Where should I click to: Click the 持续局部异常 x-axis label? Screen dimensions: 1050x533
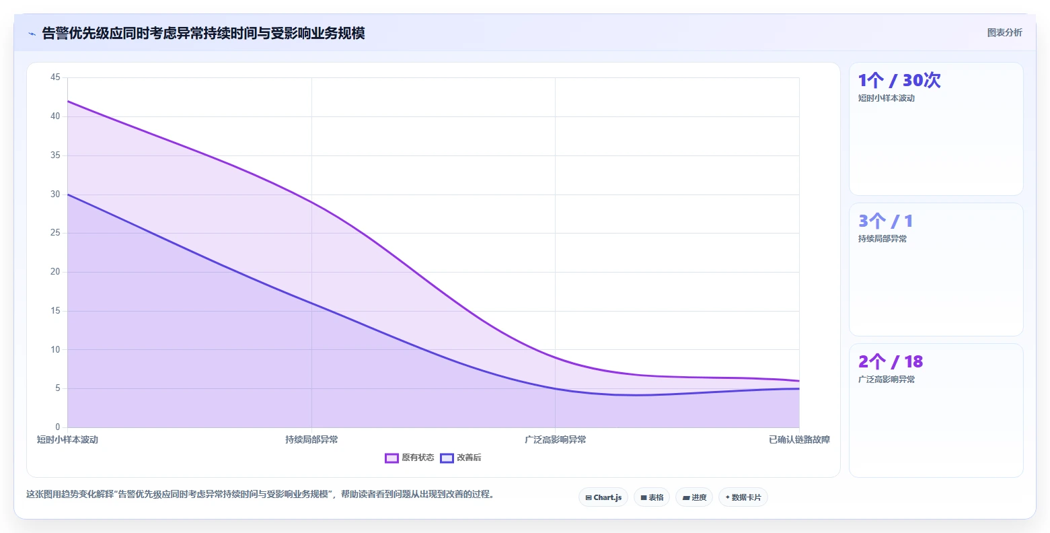(311, 439)
